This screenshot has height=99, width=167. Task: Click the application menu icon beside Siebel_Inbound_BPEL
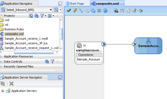click(x=56, y=10)
